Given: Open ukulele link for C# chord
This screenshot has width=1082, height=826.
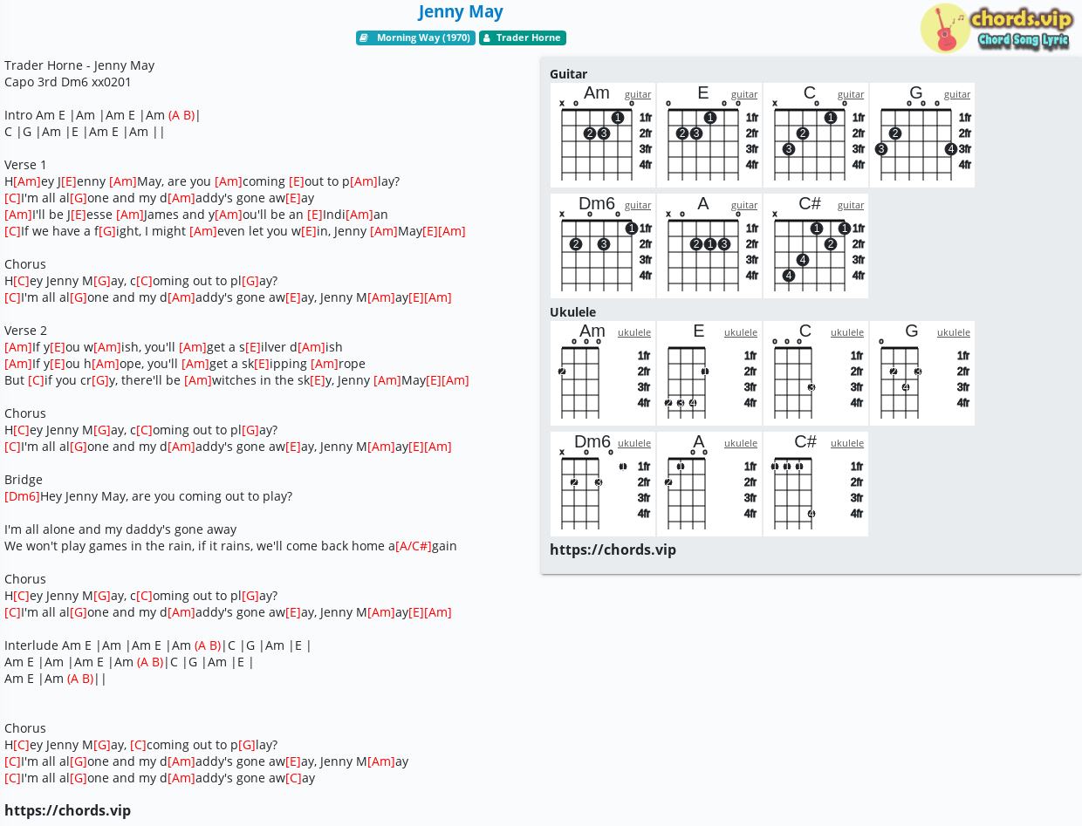Looking at the screenshot, I should pos(847,443).
